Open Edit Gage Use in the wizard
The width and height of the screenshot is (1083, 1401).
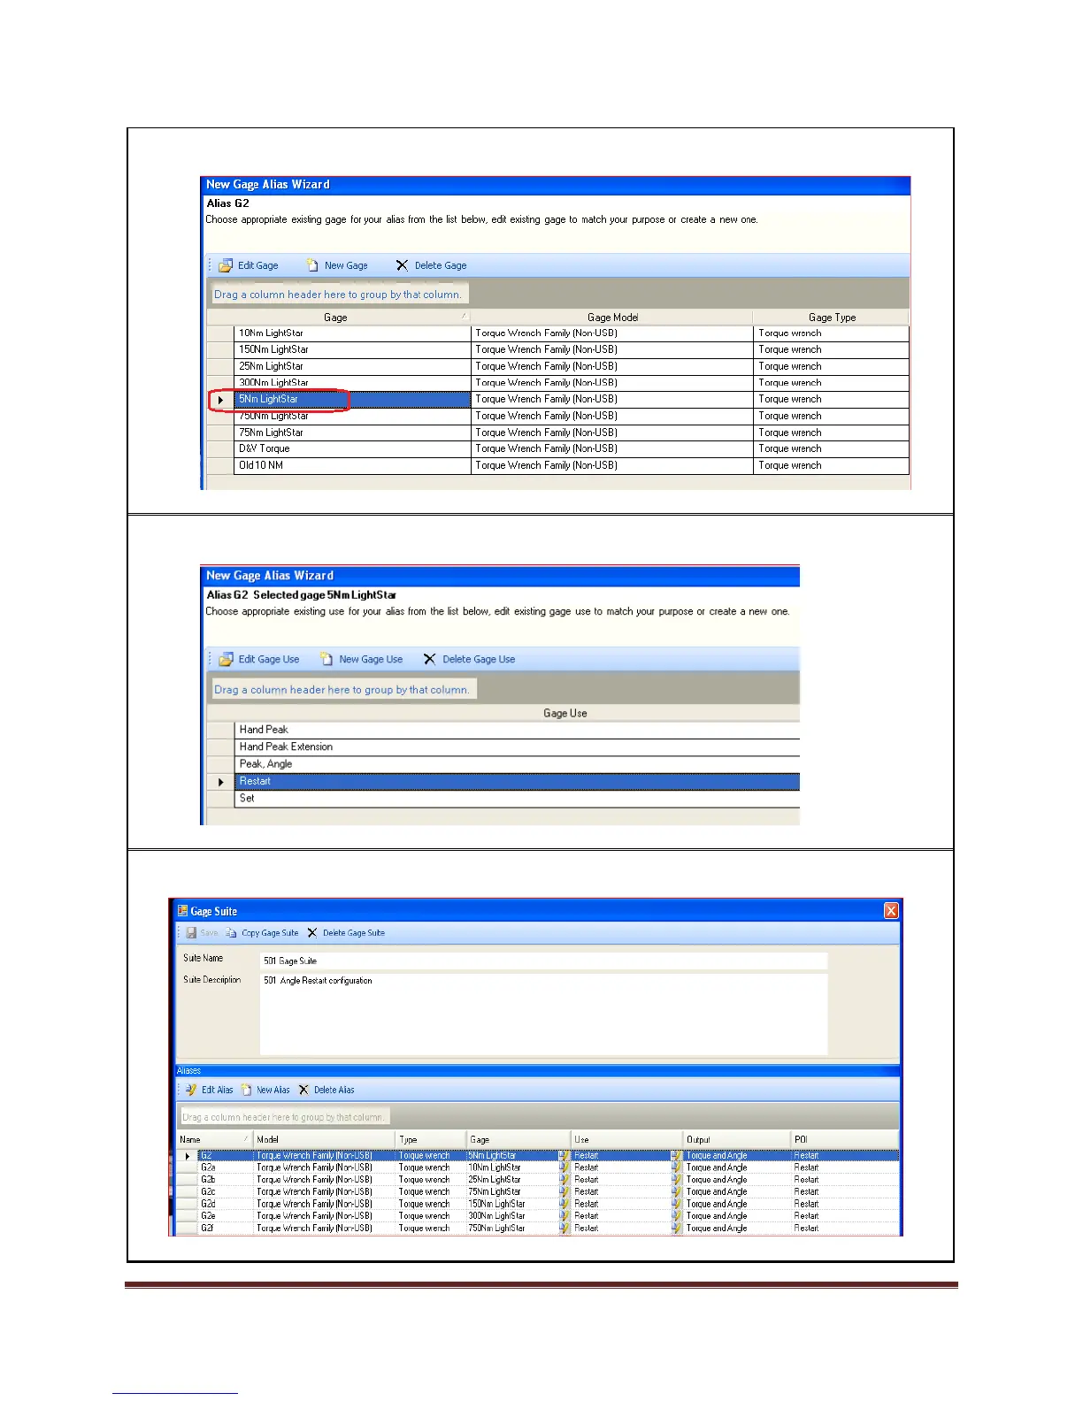coord(259,659)
